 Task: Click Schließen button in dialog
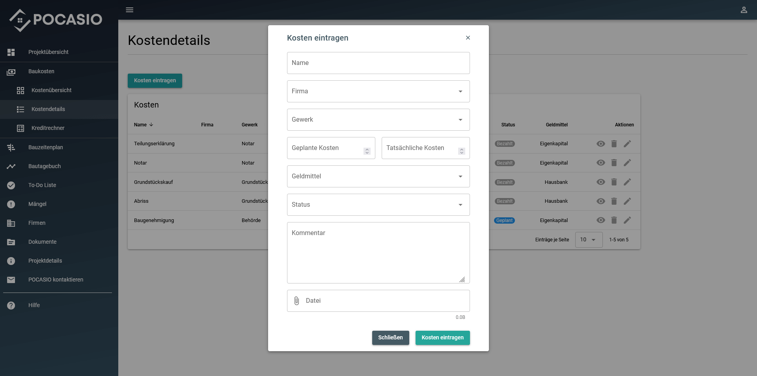[390, 338]
